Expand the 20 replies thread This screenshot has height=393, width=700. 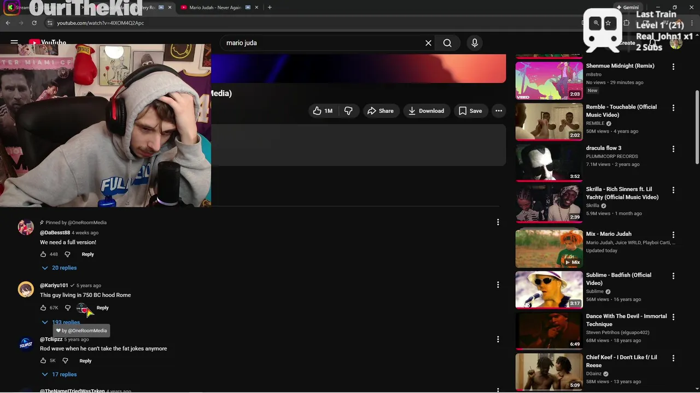click(x=59, y=268)
